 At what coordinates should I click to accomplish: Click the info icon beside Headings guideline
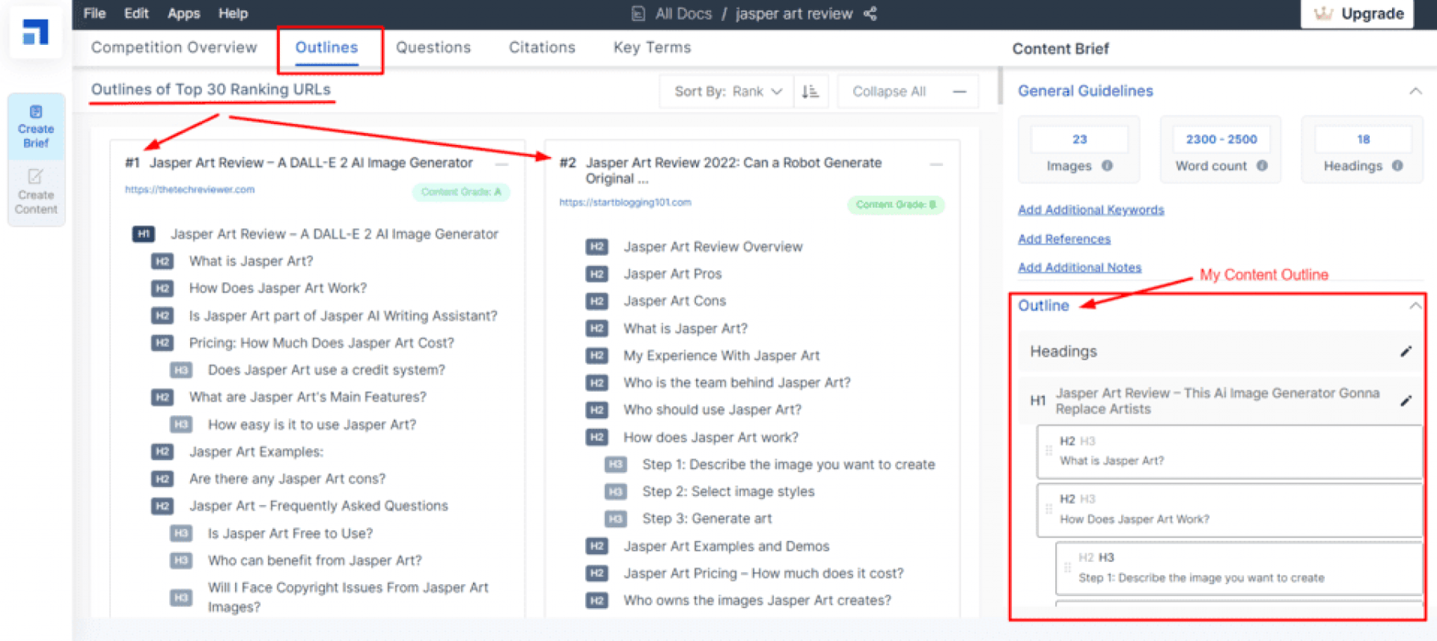[1397, 166]
